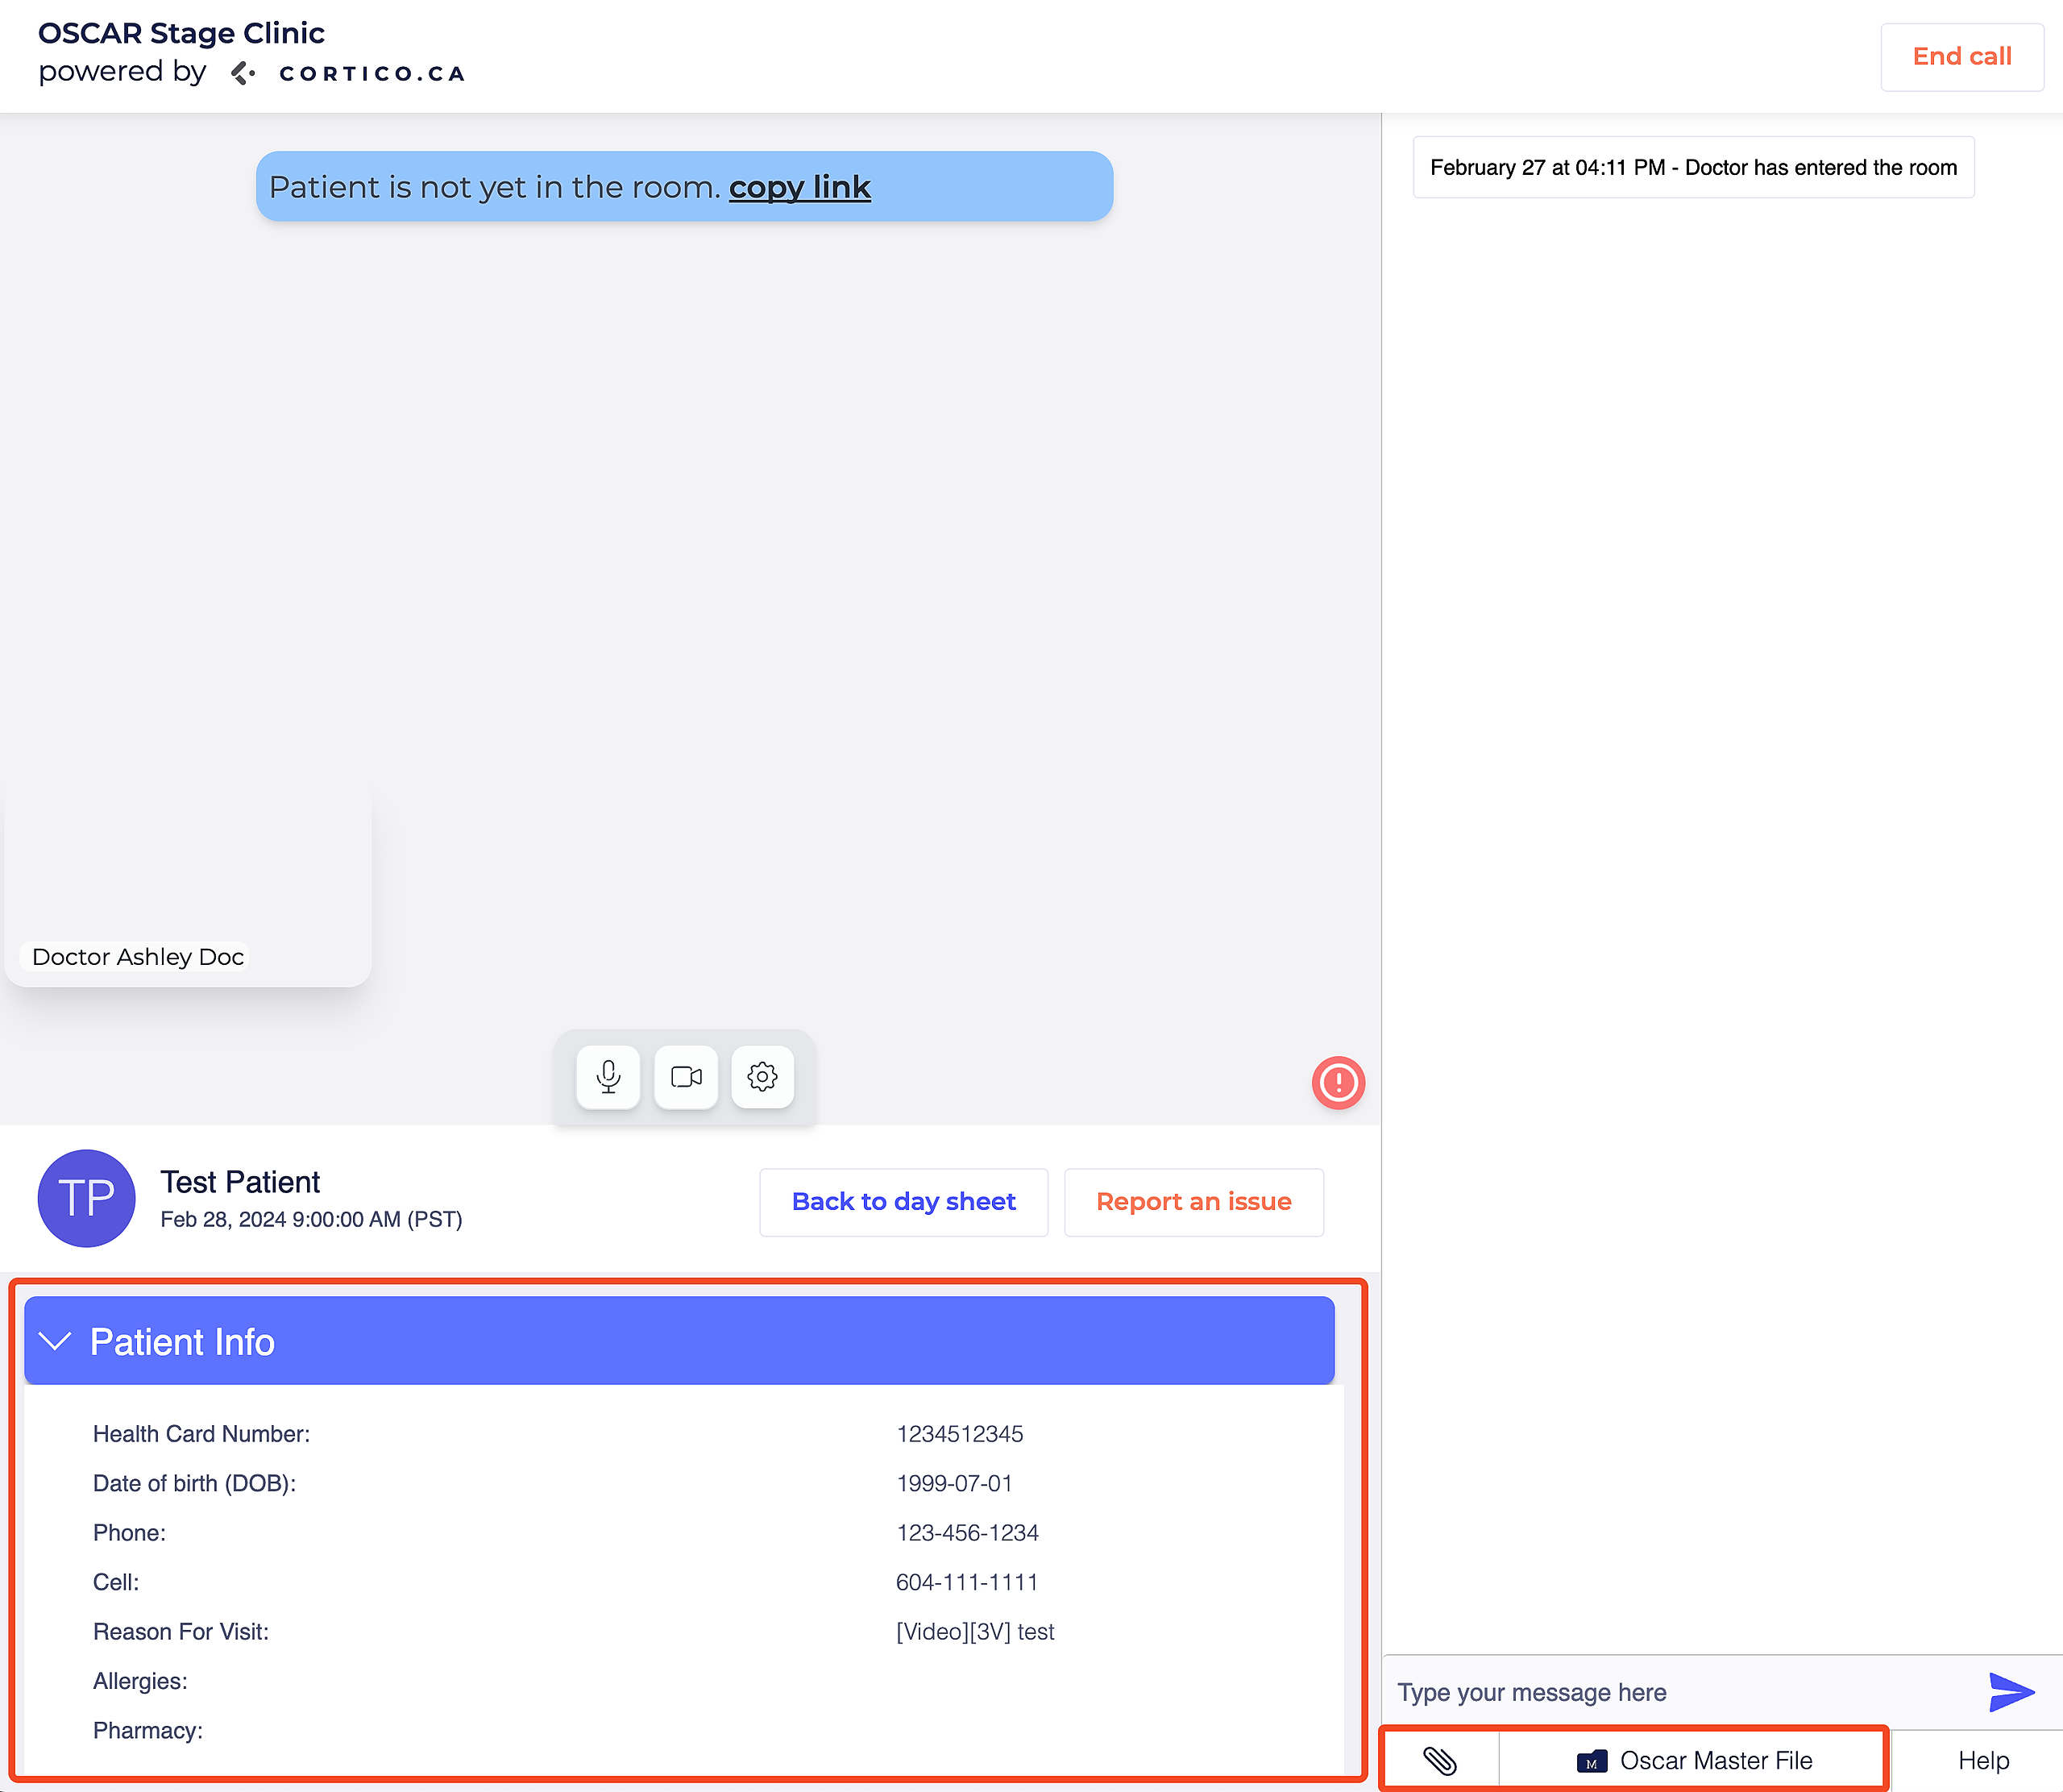This screenshot has width=2063, height=1792.
Task: End the call
Action: 1961,57
